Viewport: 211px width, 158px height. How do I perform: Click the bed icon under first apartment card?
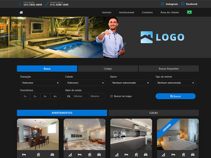tap(24, 155)
